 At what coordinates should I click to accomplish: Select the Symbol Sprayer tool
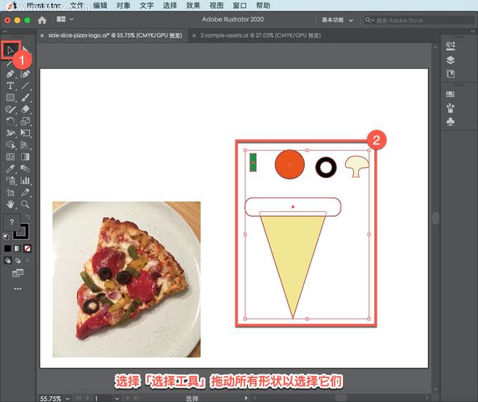10,180
